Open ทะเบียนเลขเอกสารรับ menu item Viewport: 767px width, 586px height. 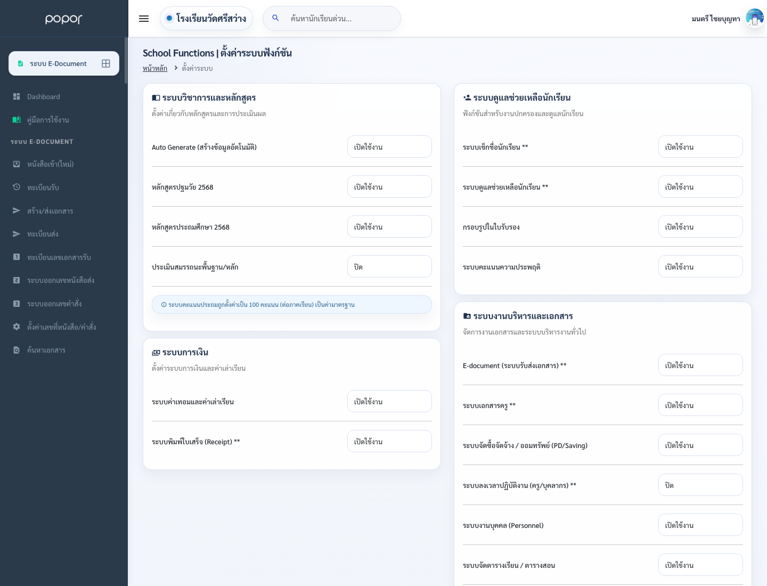click(64, 257)
